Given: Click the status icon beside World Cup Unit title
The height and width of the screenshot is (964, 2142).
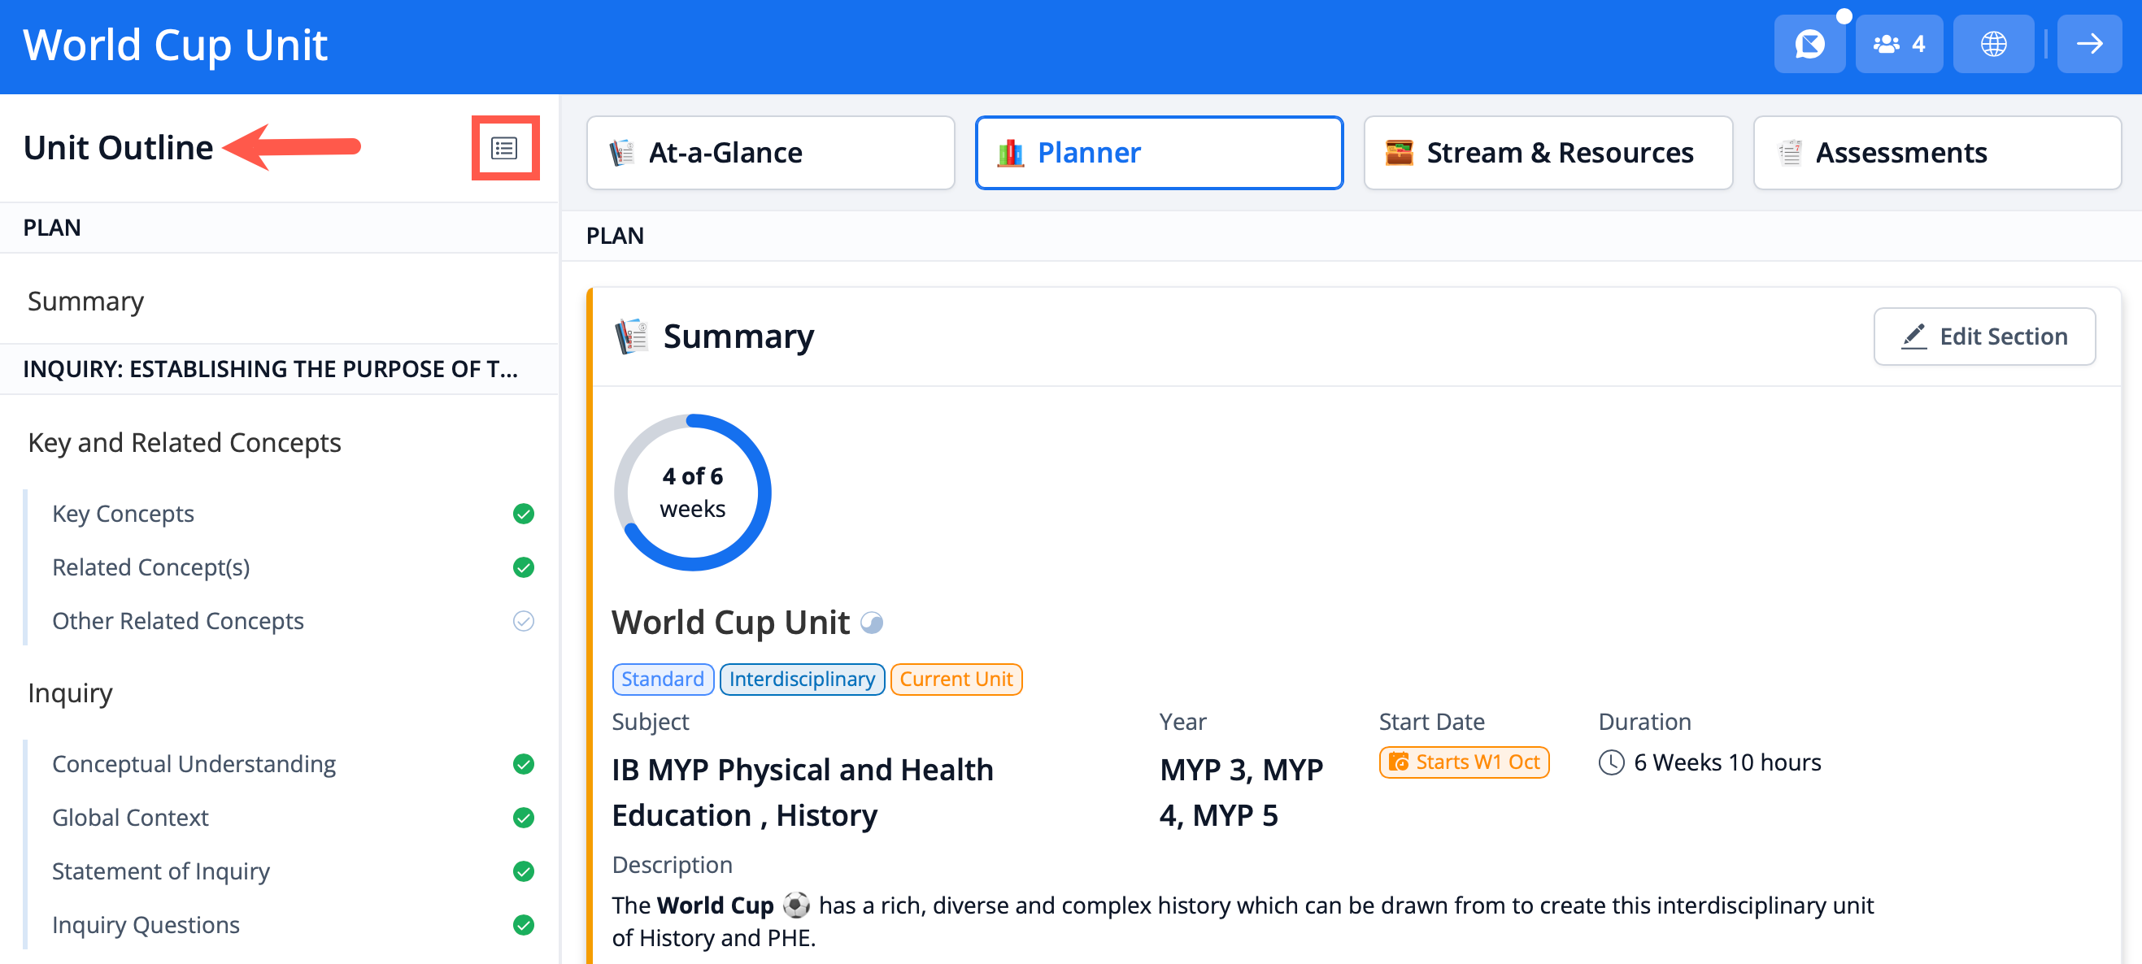Looking at the screenshot, I should [871, 623].
